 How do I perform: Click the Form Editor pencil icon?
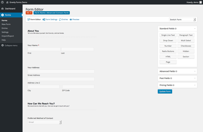29,19
